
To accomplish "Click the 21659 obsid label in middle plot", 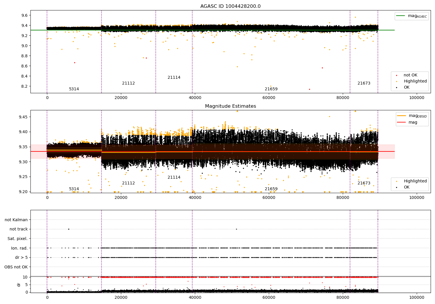I will (271, 189).
